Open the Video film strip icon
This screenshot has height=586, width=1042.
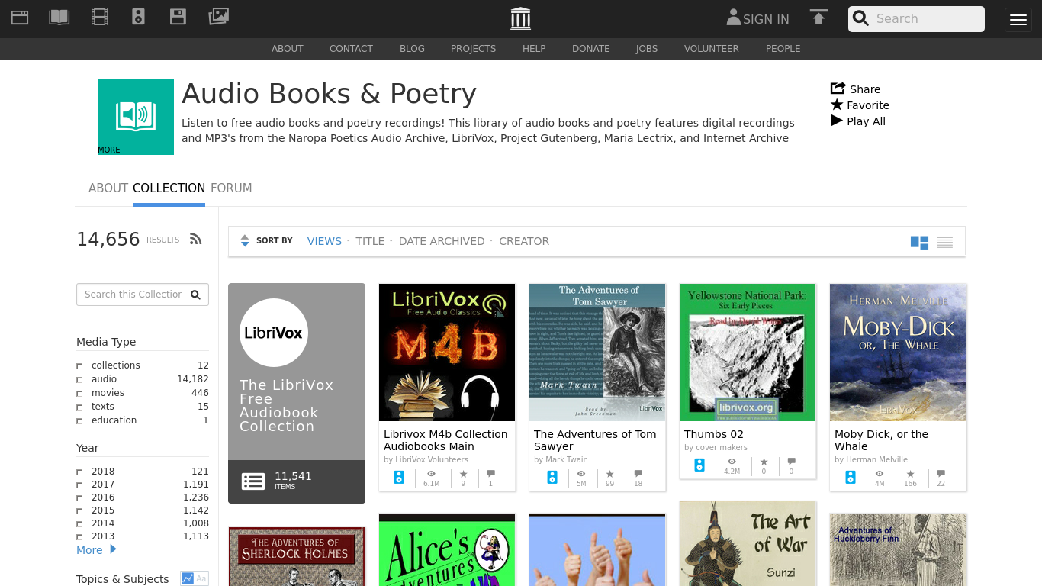(x=99, y=18)
